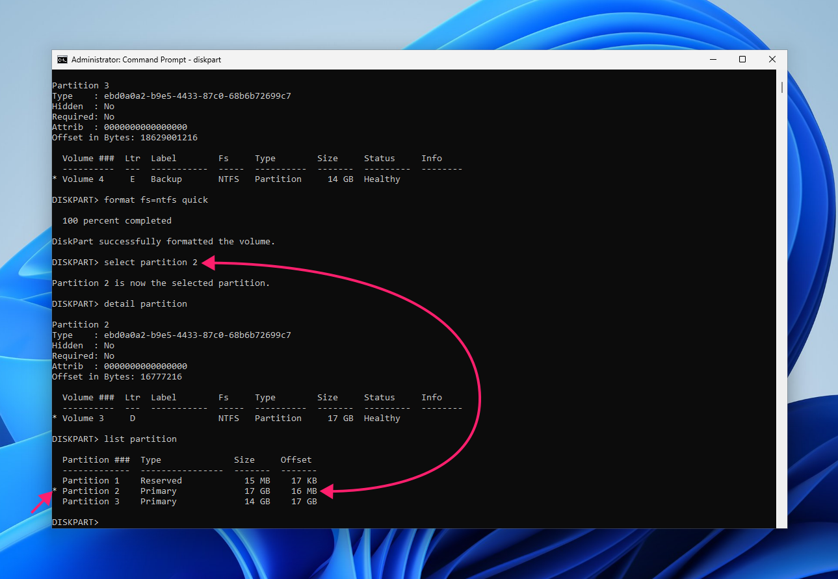Click 'DiskPart successfully formatted the volume.' message
This screenshot has width=838, height=579.
(164, 242)
